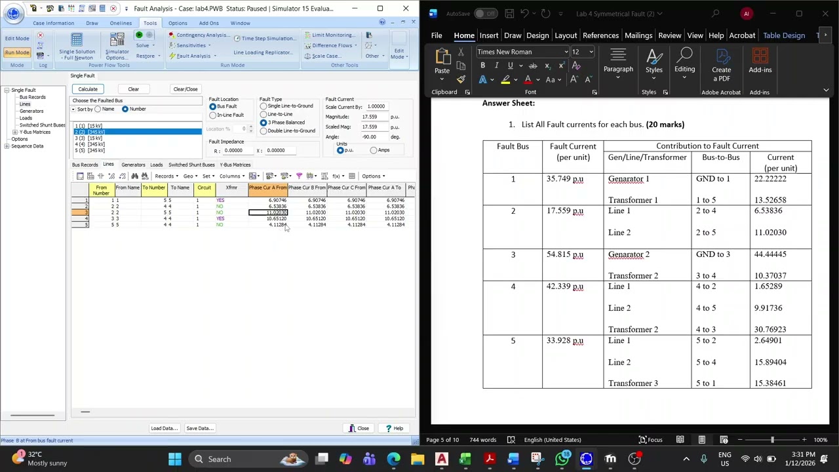Click the green play simulation button
The width and height of the screenshot is (839, 472).
pos(139,35)
